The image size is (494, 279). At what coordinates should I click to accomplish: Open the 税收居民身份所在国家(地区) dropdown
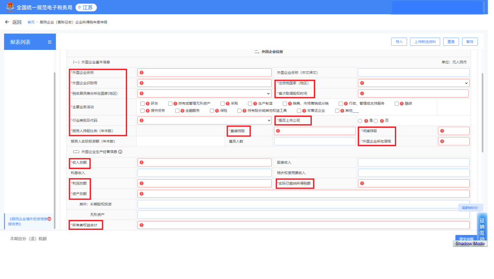(204, 93)
